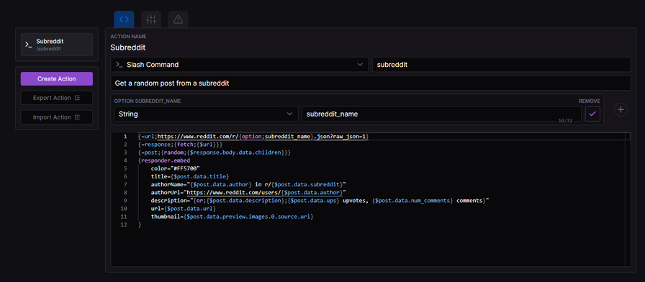
Task: Switch to the settings sliders tab
Action: coord(151,19)
